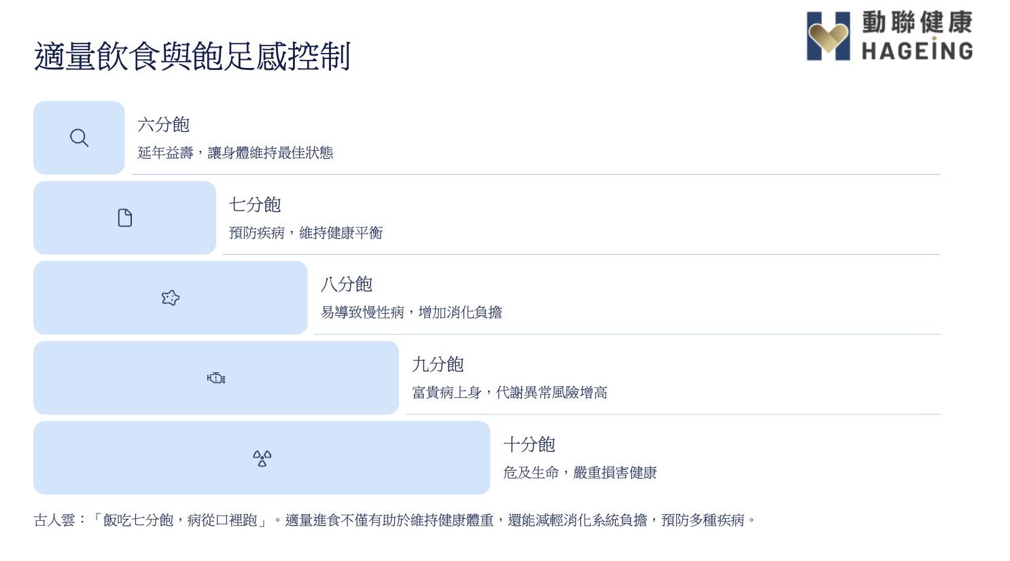Select the slide title 適量飲食與飽足感控制
The width and height of the screenshot is (1010, 561).
192,56
